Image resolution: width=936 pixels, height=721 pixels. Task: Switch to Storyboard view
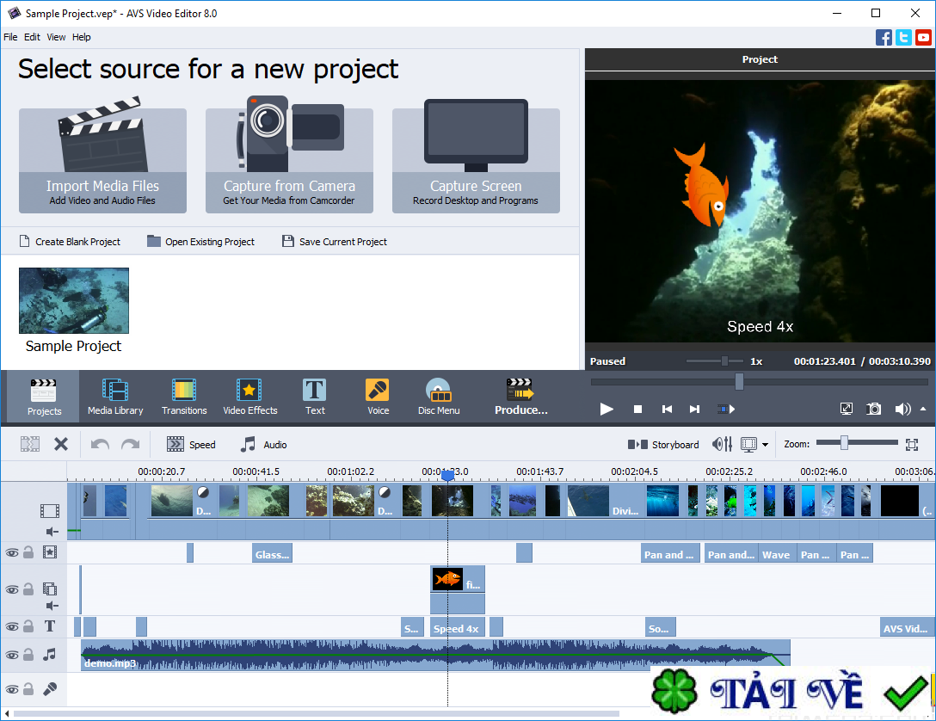click(x=662, y=444)
